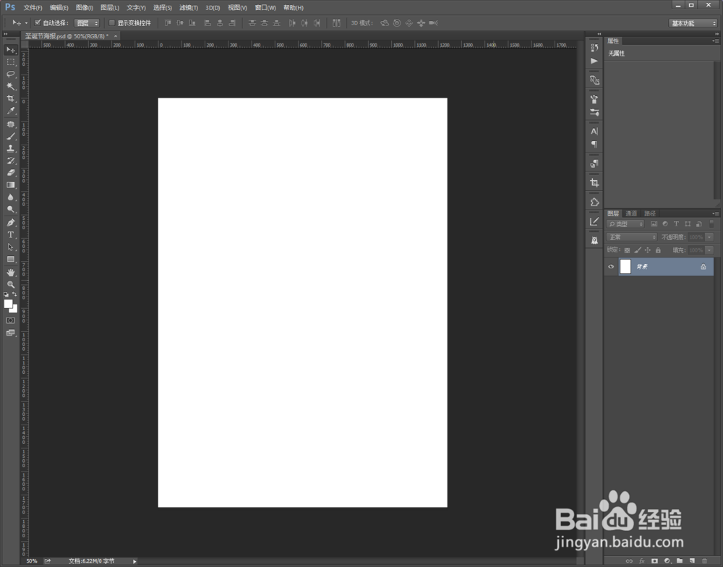Open the Character panel icon in dock
Viewport: 723px width, 567px height.
[594, 132]
